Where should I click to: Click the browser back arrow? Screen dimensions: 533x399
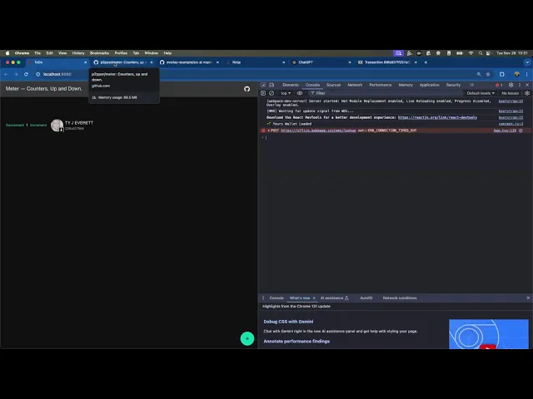6,74
